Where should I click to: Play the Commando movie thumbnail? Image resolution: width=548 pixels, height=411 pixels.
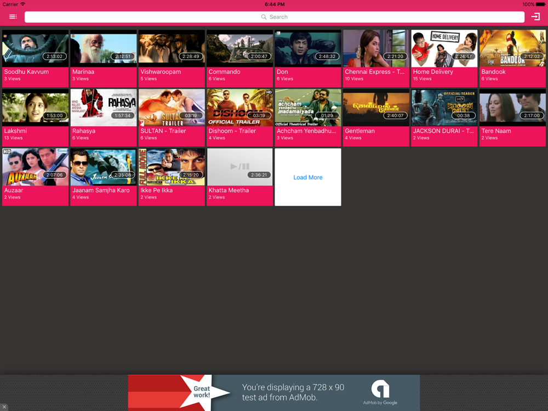[x=240, y=48]
